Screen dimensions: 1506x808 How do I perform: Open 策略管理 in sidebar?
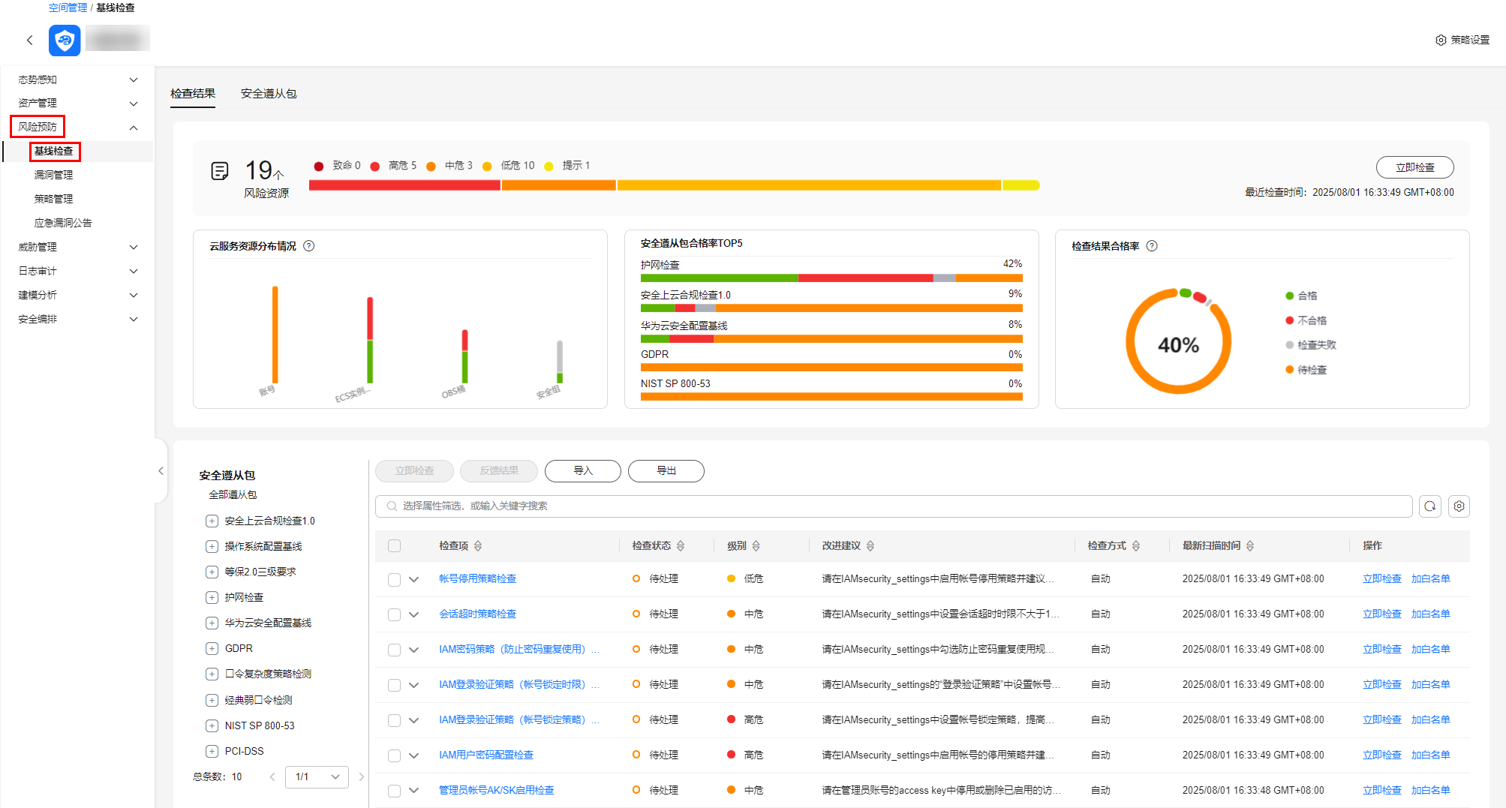(x=53, y=199)
